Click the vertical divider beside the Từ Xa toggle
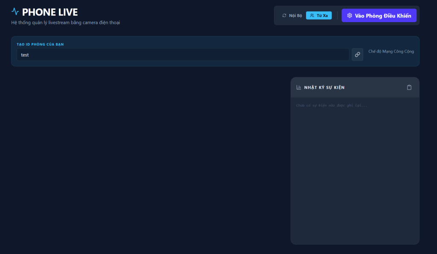 337,16
